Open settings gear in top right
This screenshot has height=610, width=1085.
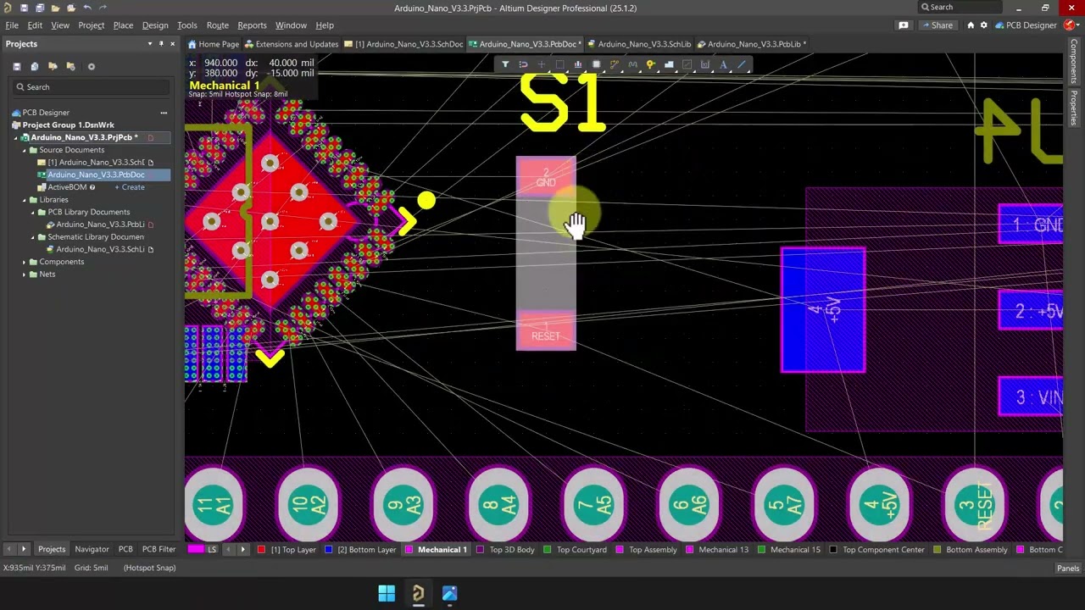[x=983, y=25]
